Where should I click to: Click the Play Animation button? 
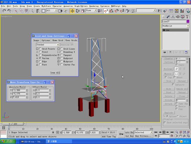[x=164, y=132]
